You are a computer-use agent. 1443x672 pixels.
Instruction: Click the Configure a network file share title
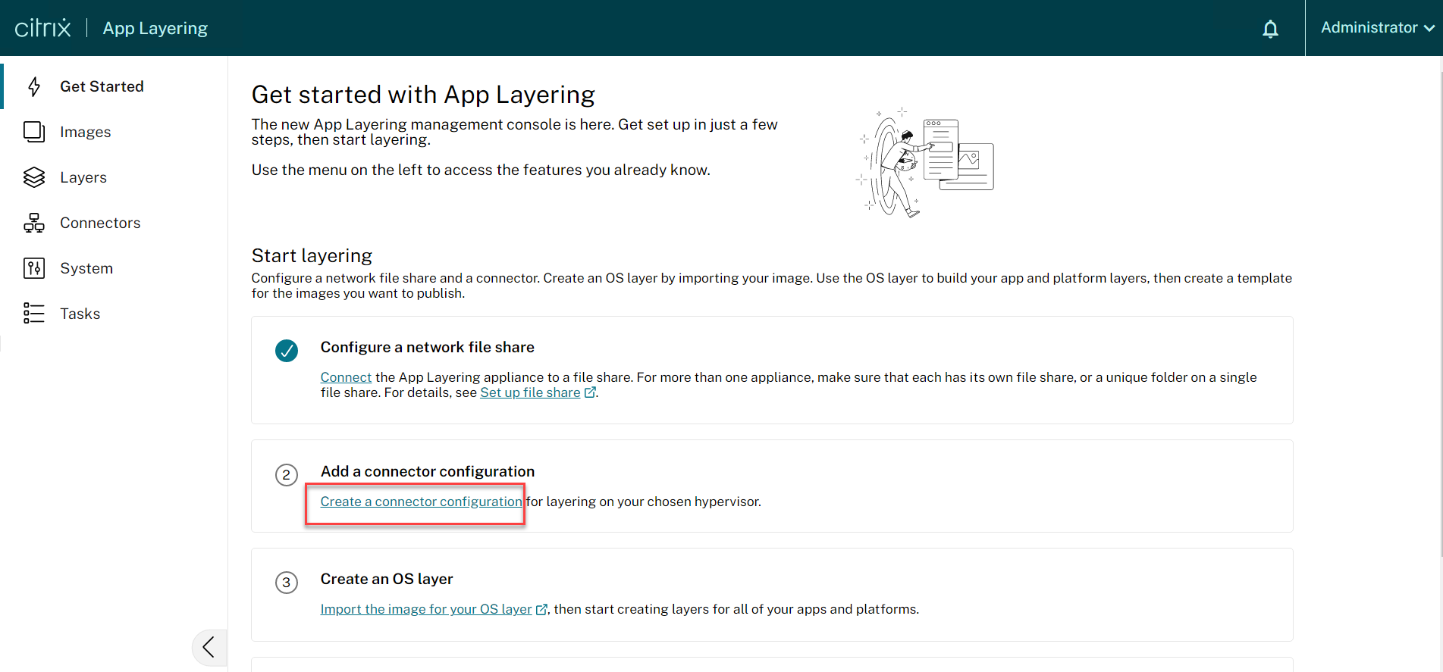pyautogui.click(x=428, y=347)
